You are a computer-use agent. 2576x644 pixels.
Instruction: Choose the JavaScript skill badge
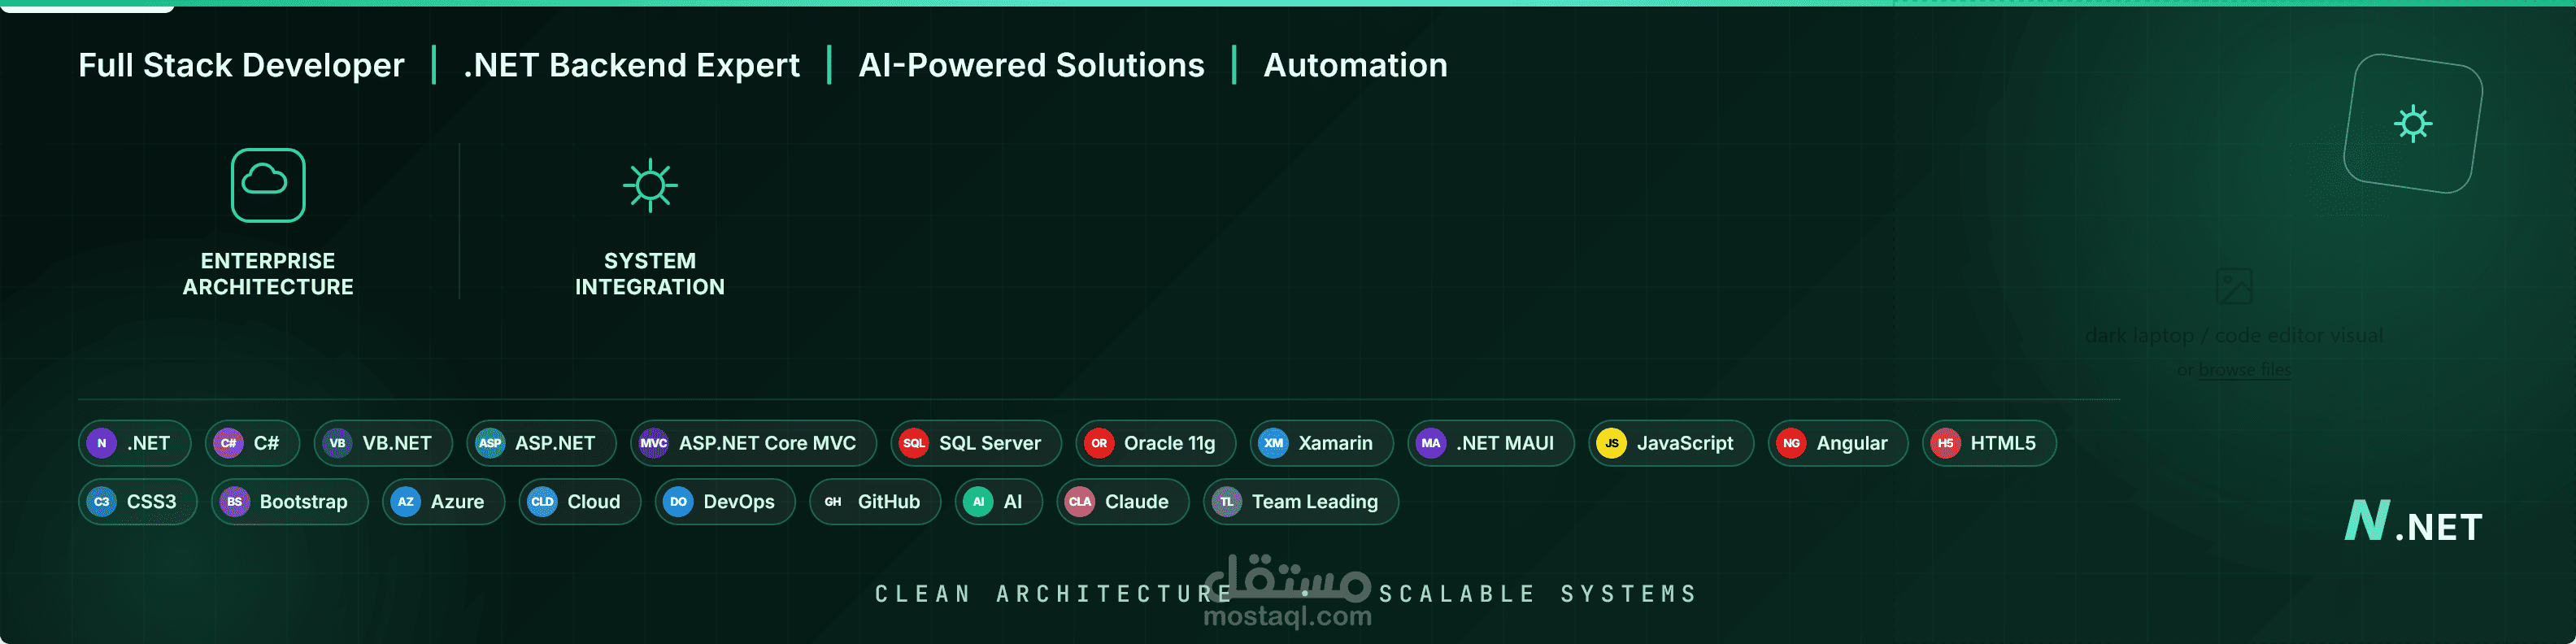[1671, 443]
